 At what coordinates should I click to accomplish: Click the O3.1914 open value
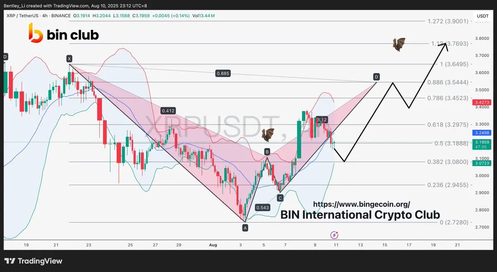coord(82,16)
